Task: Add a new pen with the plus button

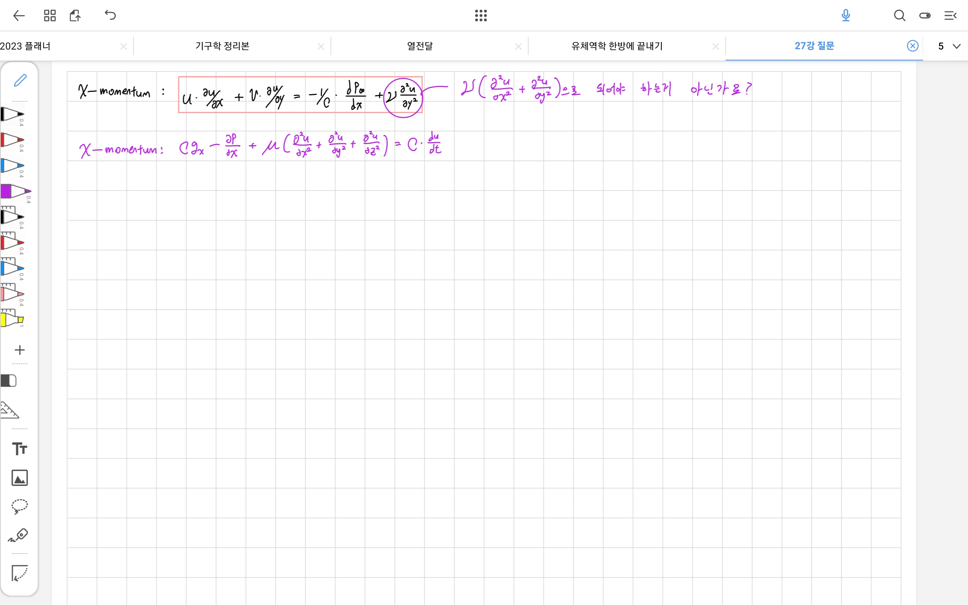Action: coord(19,350)
